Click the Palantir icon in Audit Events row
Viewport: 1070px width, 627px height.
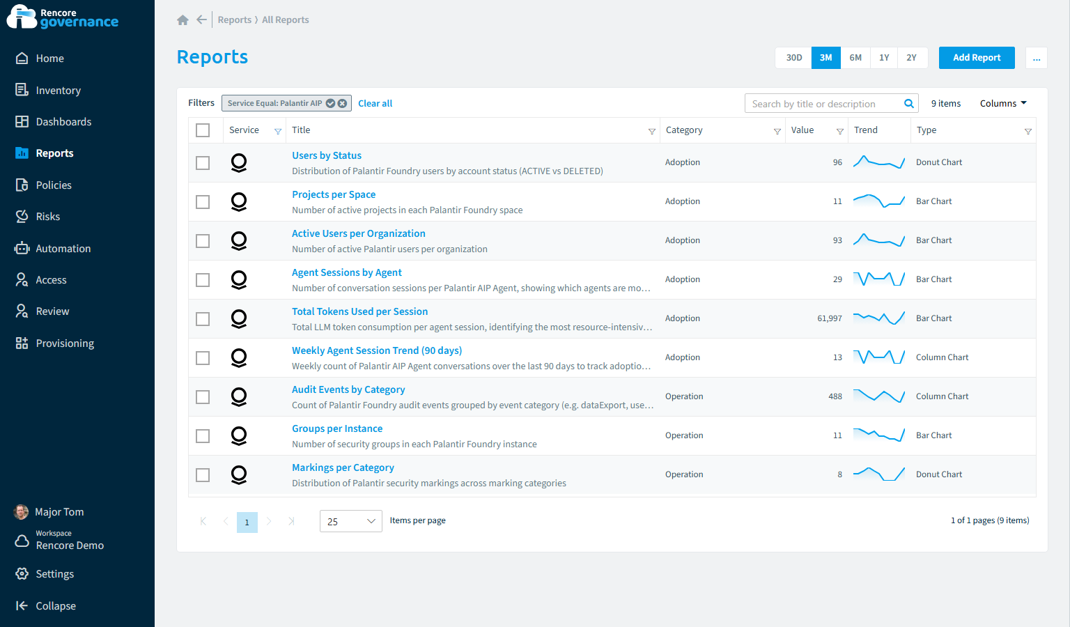[x=239, y=397]
